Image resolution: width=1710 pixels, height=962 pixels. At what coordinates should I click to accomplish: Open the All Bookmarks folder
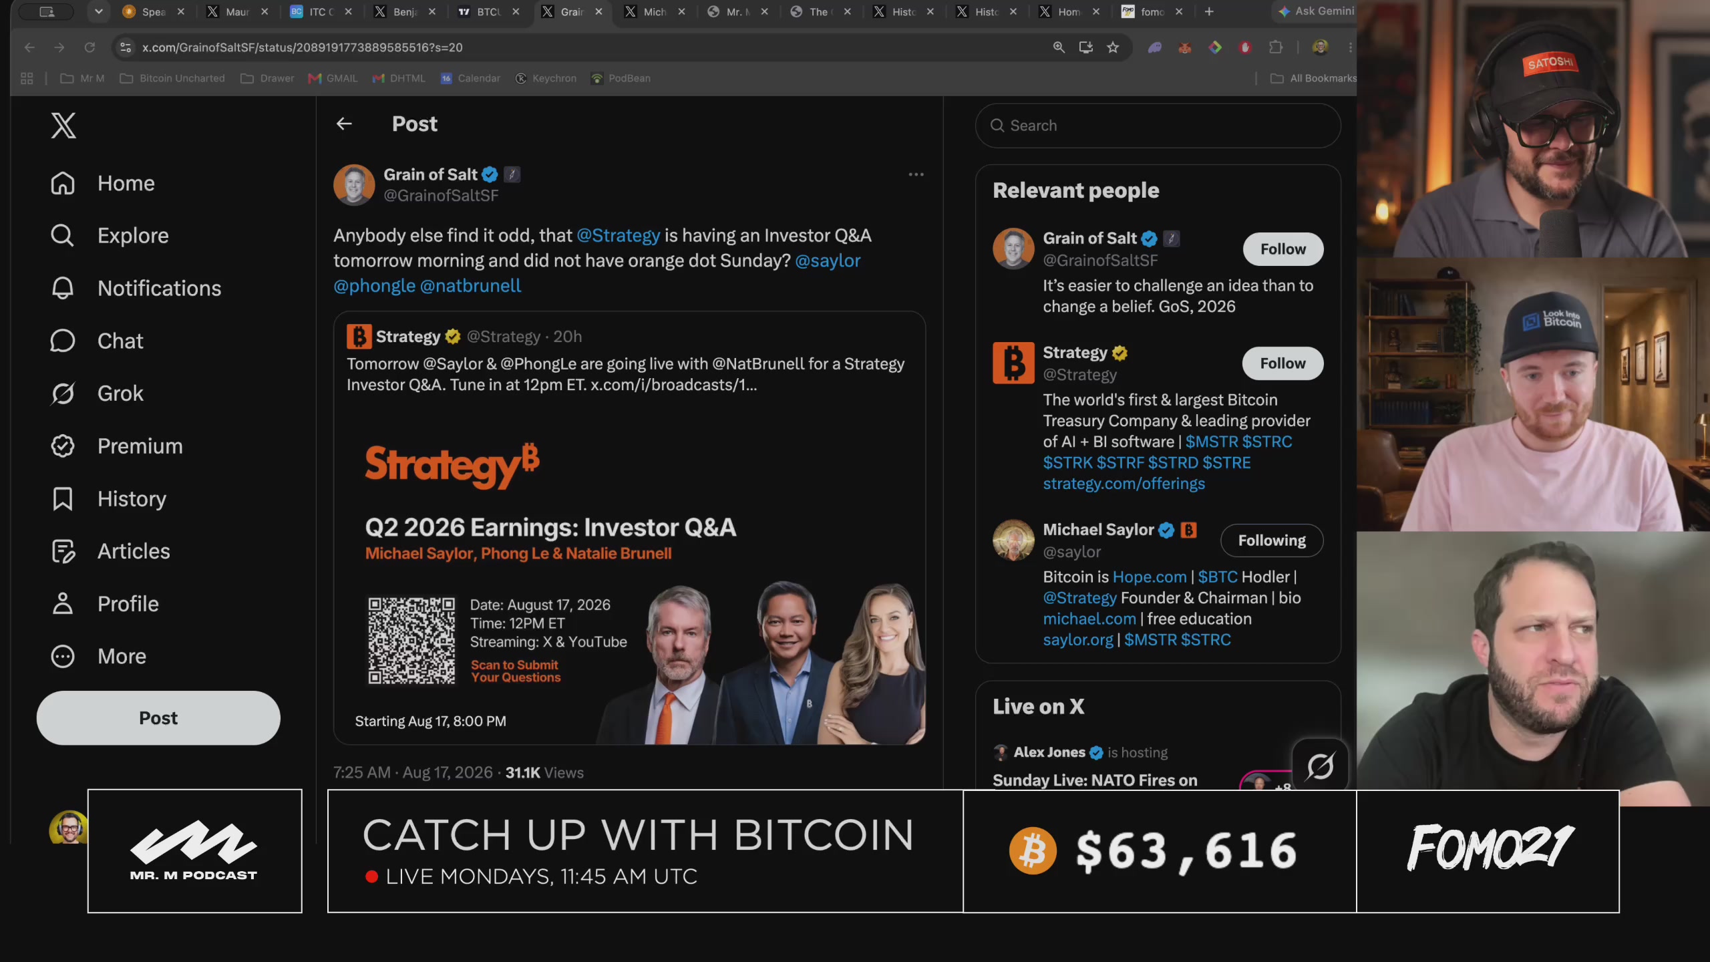pos(1314,78)
